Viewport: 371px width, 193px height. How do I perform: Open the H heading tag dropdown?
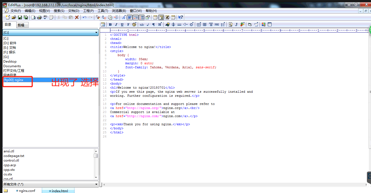[160, 24]
